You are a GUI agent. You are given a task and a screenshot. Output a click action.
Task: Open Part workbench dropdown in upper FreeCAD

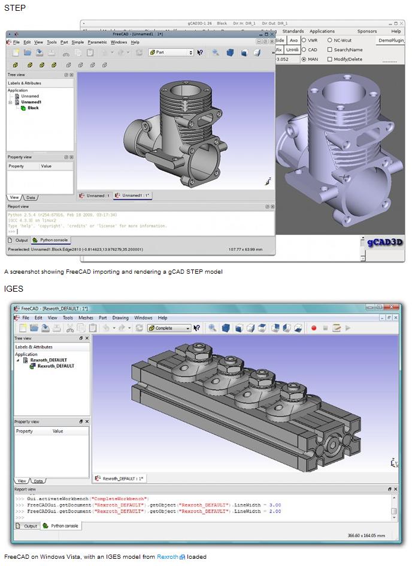click(171, 52)
